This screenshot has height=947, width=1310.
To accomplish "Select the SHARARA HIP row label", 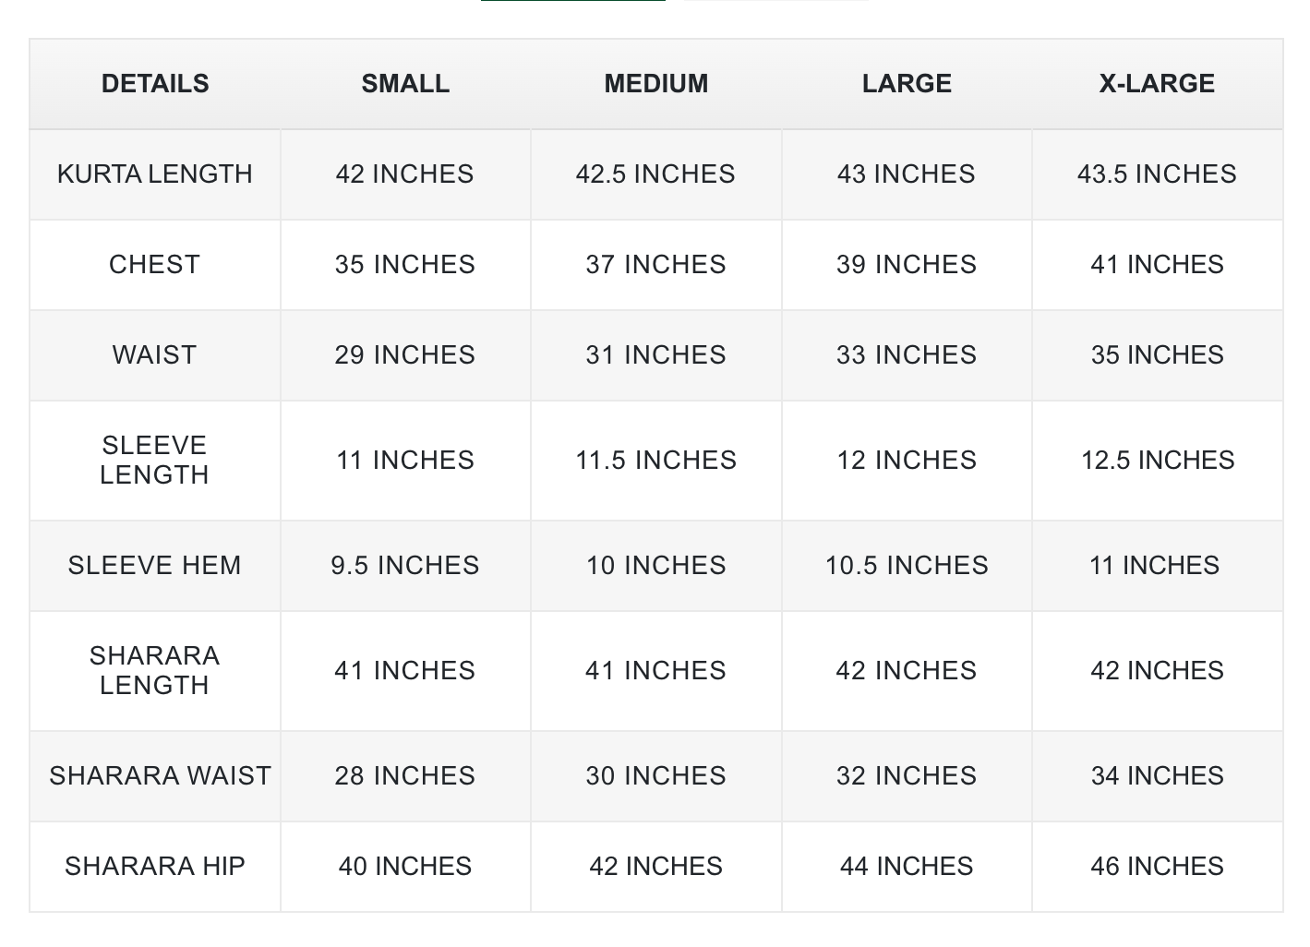I will (155, 867).
